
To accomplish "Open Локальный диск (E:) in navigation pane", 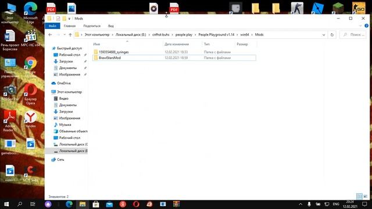I will coord(73,151).
